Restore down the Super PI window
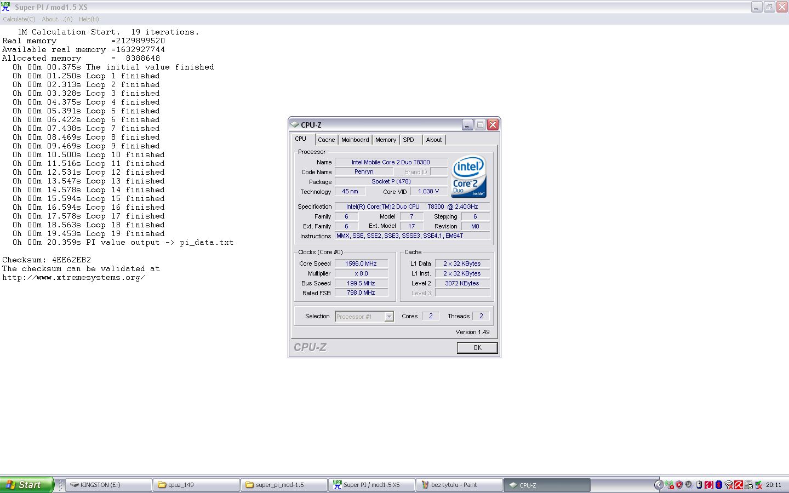The width and height of the screenshot is (789, 493). click(769, 7)
